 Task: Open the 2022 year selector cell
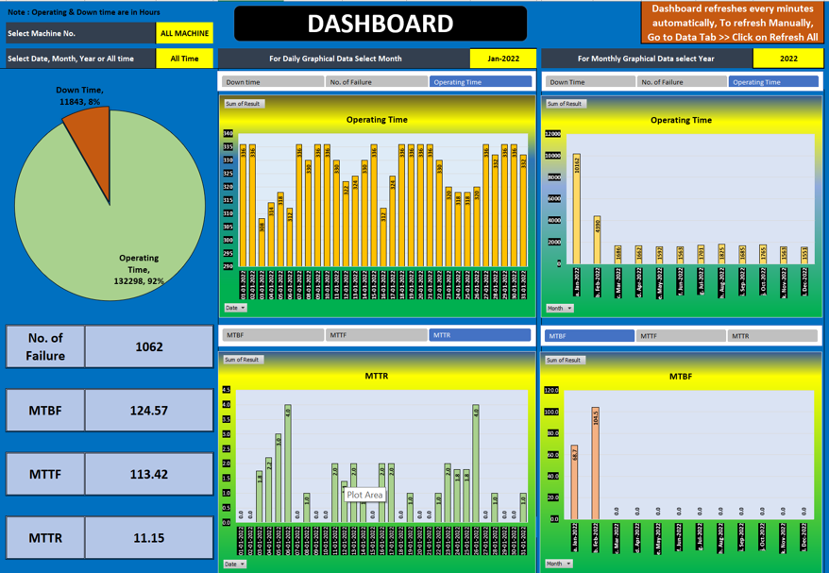tap(787, 59)
